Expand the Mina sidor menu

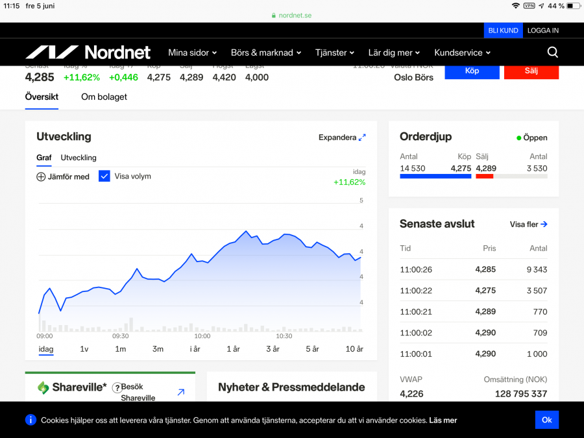[192, 53]
